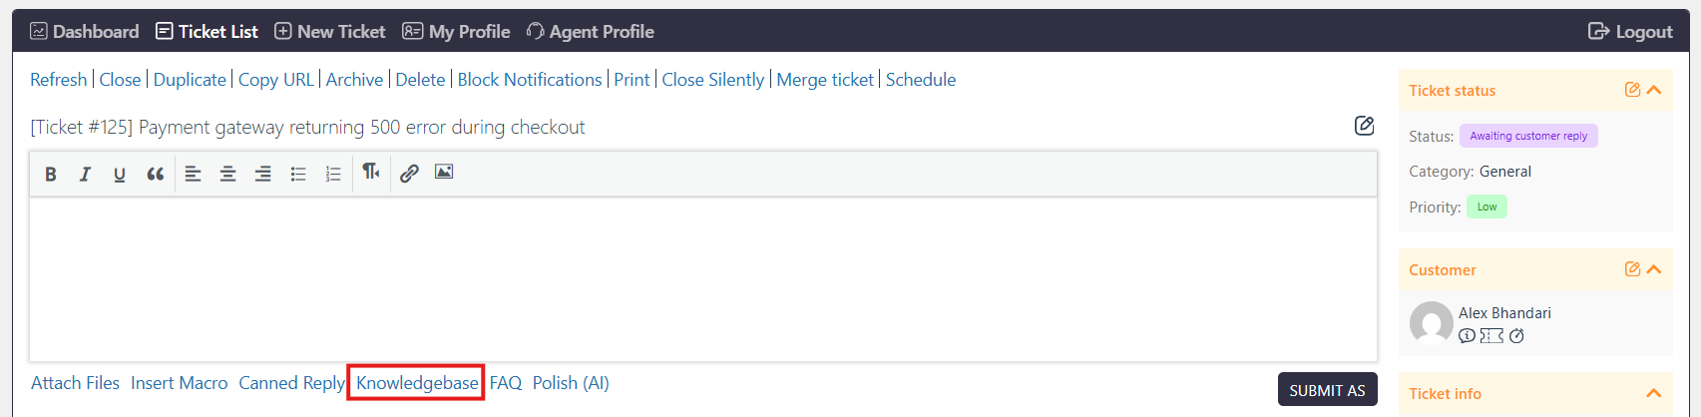Insert a bulleted list
The image size is (1701, 417).
pos(297,174)
